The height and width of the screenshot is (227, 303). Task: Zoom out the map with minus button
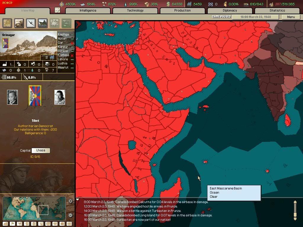(x=70, y=215)
